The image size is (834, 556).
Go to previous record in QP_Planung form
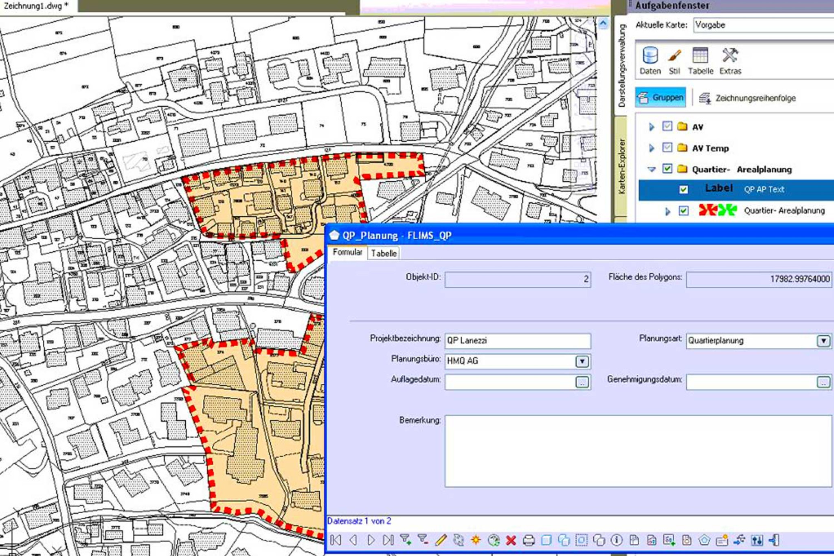point(353,540)
